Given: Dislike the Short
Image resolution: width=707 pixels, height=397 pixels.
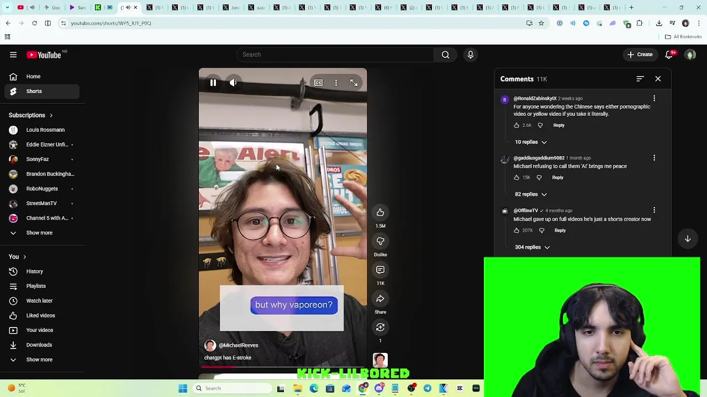Looking at the screenshot, I should [x=380, y=242].
